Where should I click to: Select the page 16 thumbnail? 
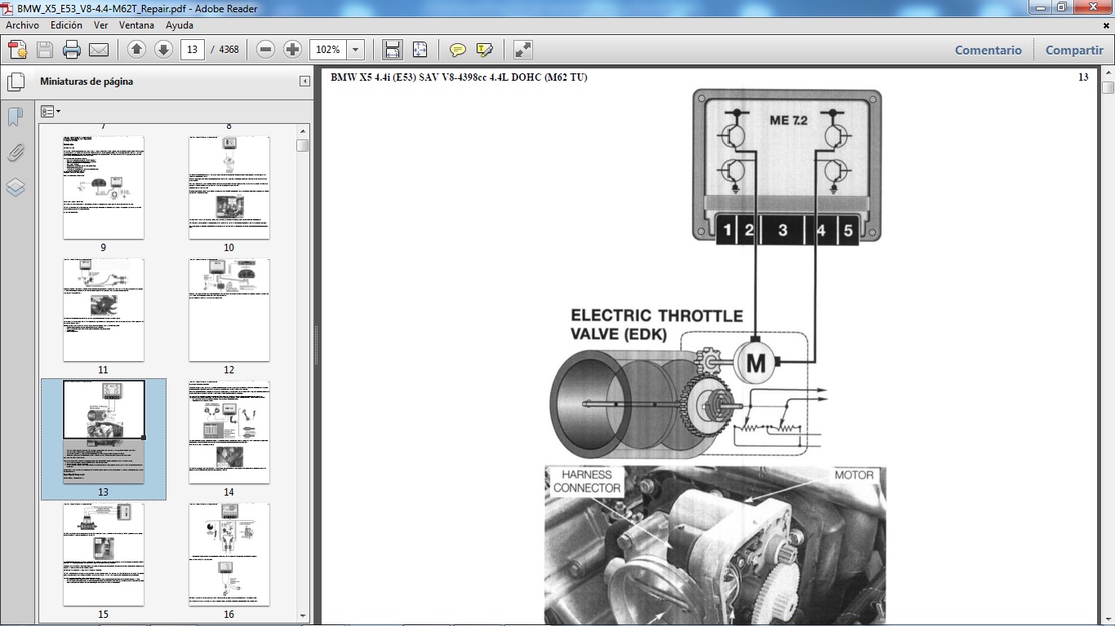pos(229,555)
